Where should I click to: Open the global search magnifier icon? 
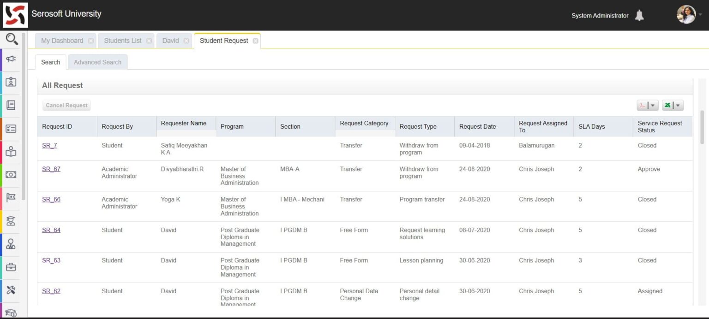click(11, 39)
